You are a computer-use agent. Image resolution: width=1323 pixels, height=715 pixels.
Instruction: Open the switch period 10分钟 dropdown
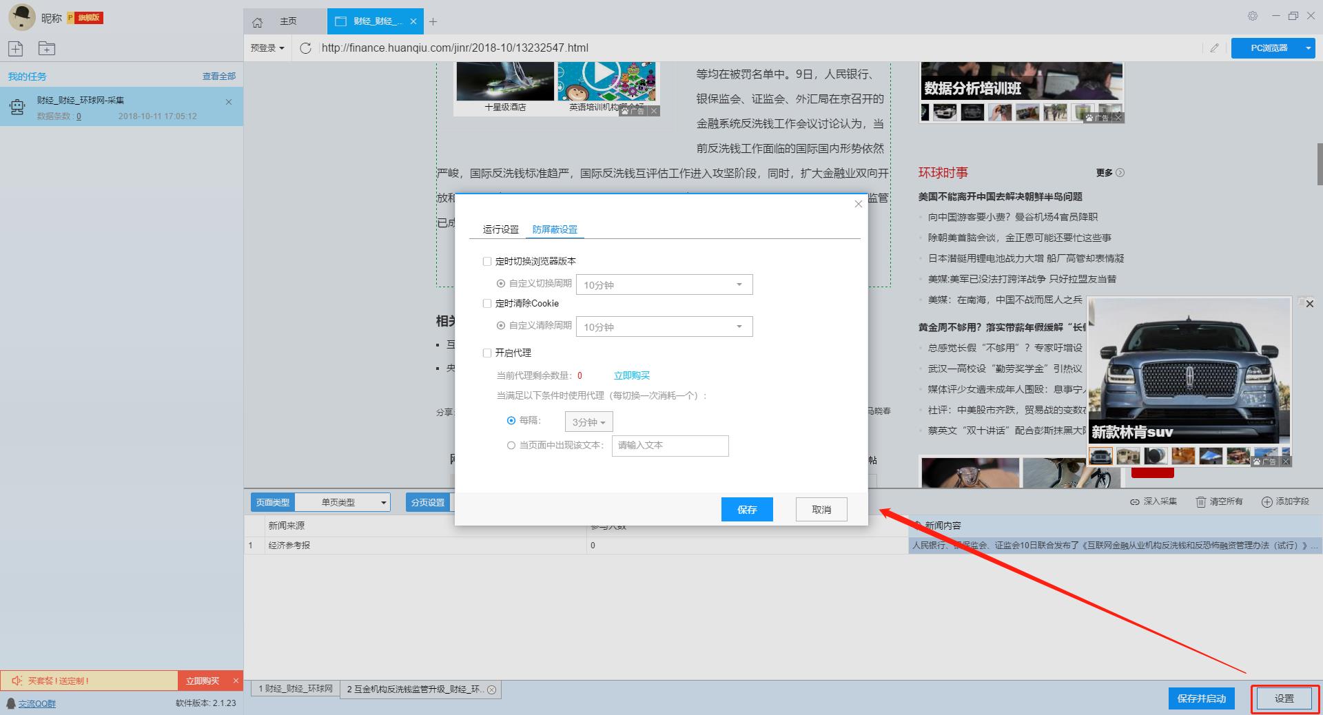pyautogui.click(x=664, y=284)
